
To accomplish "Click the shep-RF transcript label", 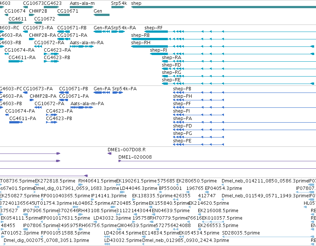I will click(153, 28).
